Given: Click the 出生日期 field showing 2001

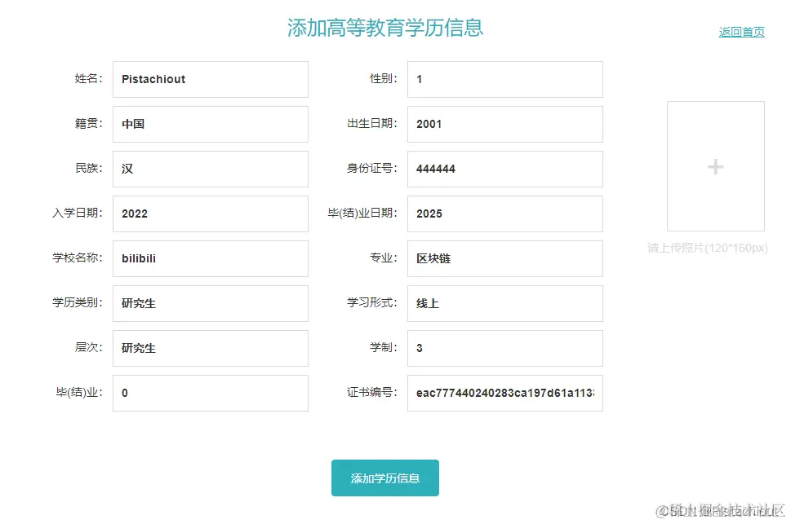Looking at the screenshot, I should click(x=504, y=124).
